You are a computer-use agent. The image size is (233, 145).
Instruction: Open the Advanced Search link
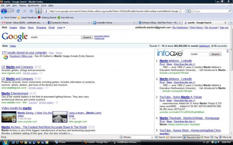click(x=102, y=36)
